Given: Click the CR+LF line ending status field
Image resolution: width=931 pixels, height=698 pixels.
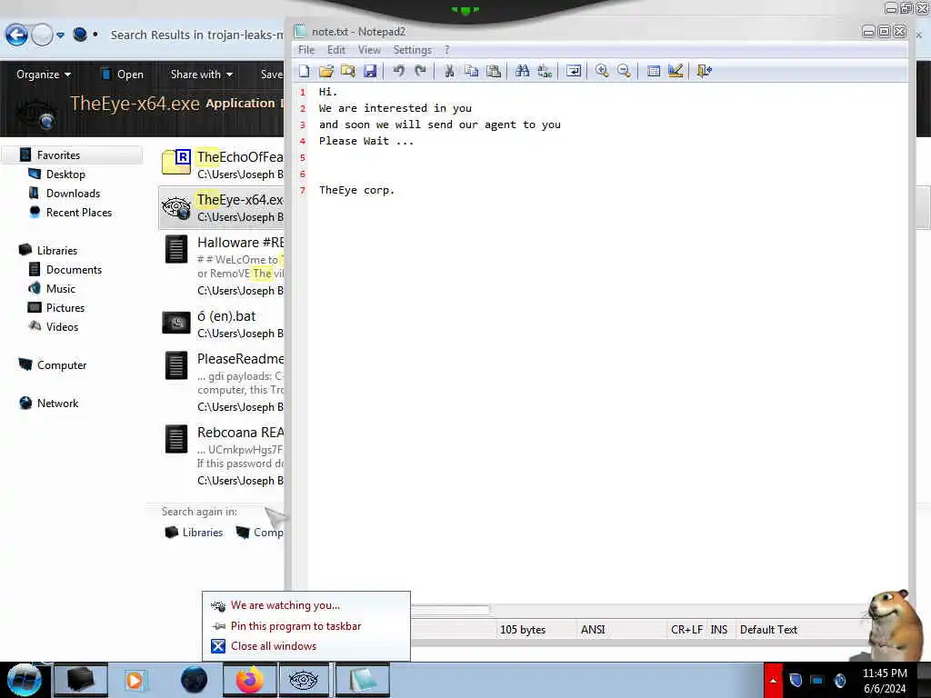Looking at the screenshot, I should pos(686,630).
